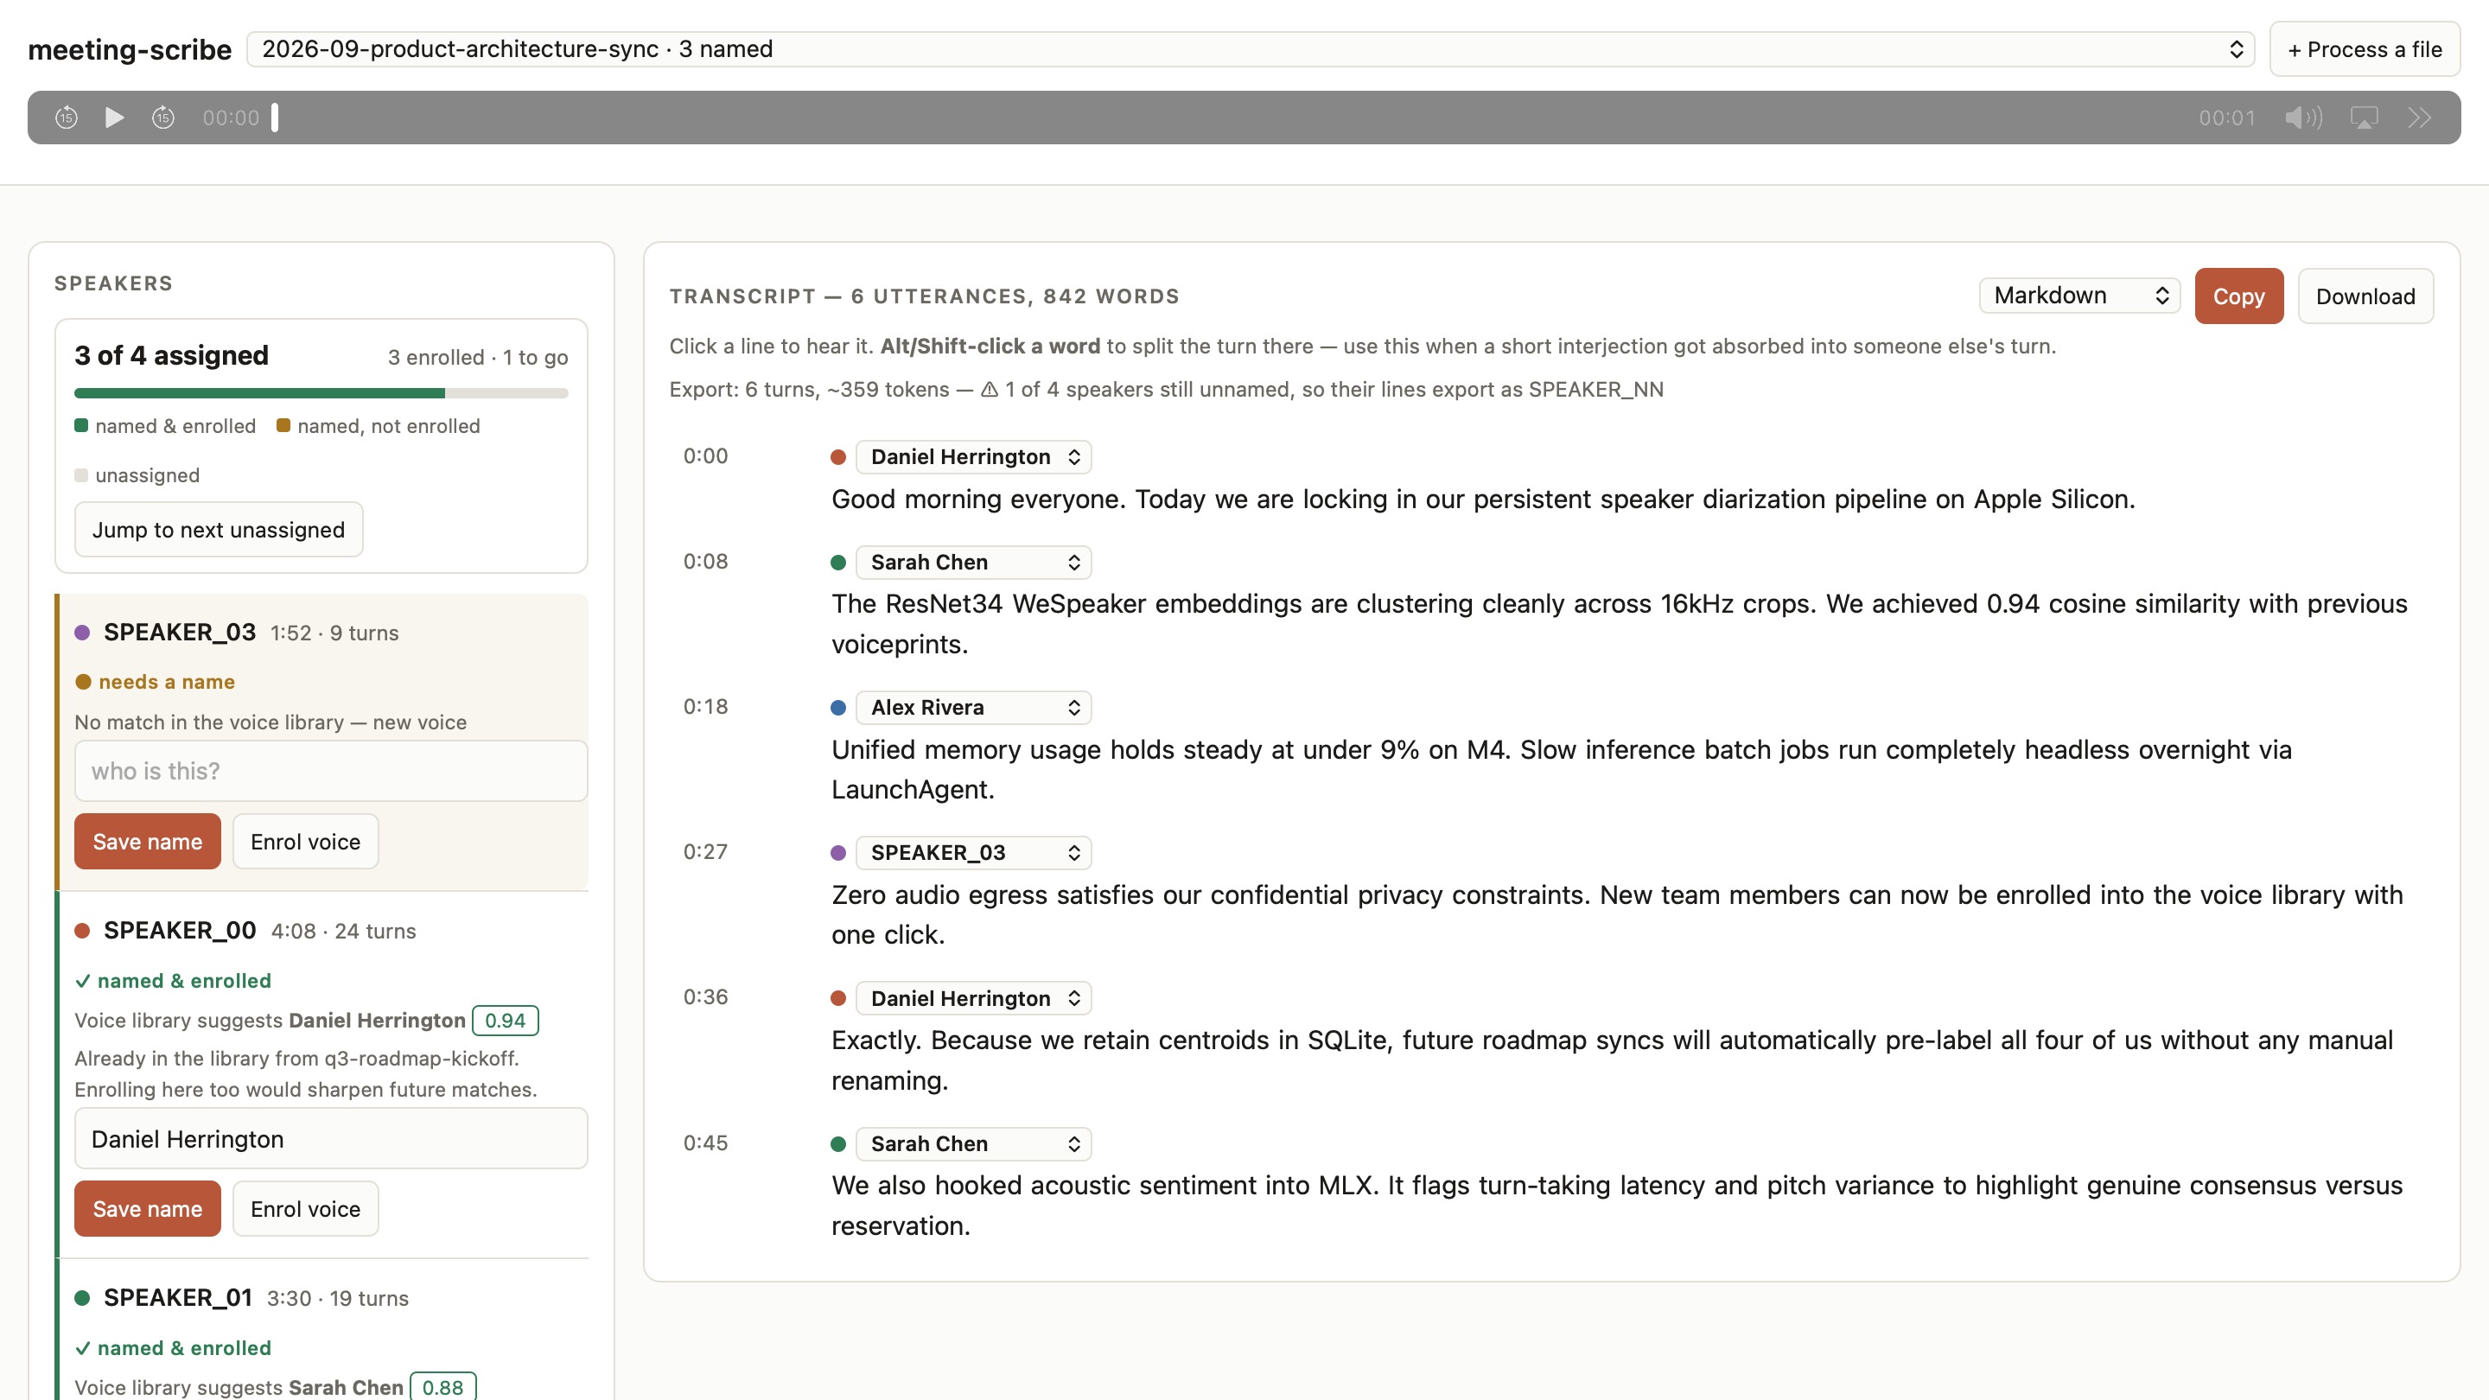This screenshot has width=2489, height=1400.
Task: Enrol voice for SPEAKER_00
Action: click(x=305, y=1209)
